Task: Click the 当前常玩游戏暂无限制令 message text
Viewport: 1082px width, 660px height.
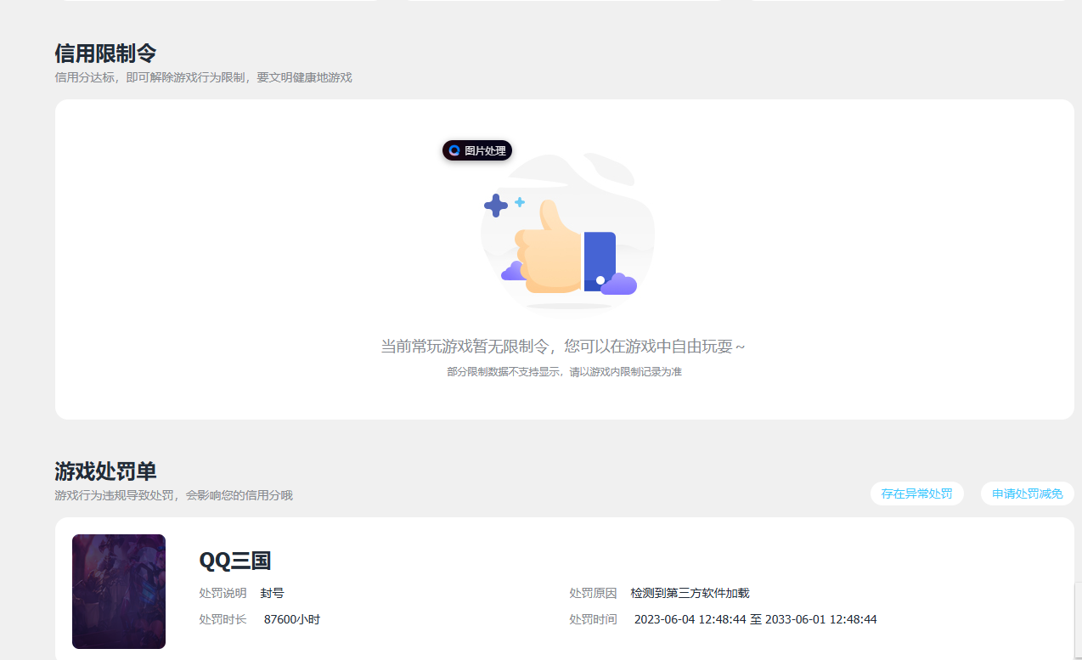Action: (563, 347)
